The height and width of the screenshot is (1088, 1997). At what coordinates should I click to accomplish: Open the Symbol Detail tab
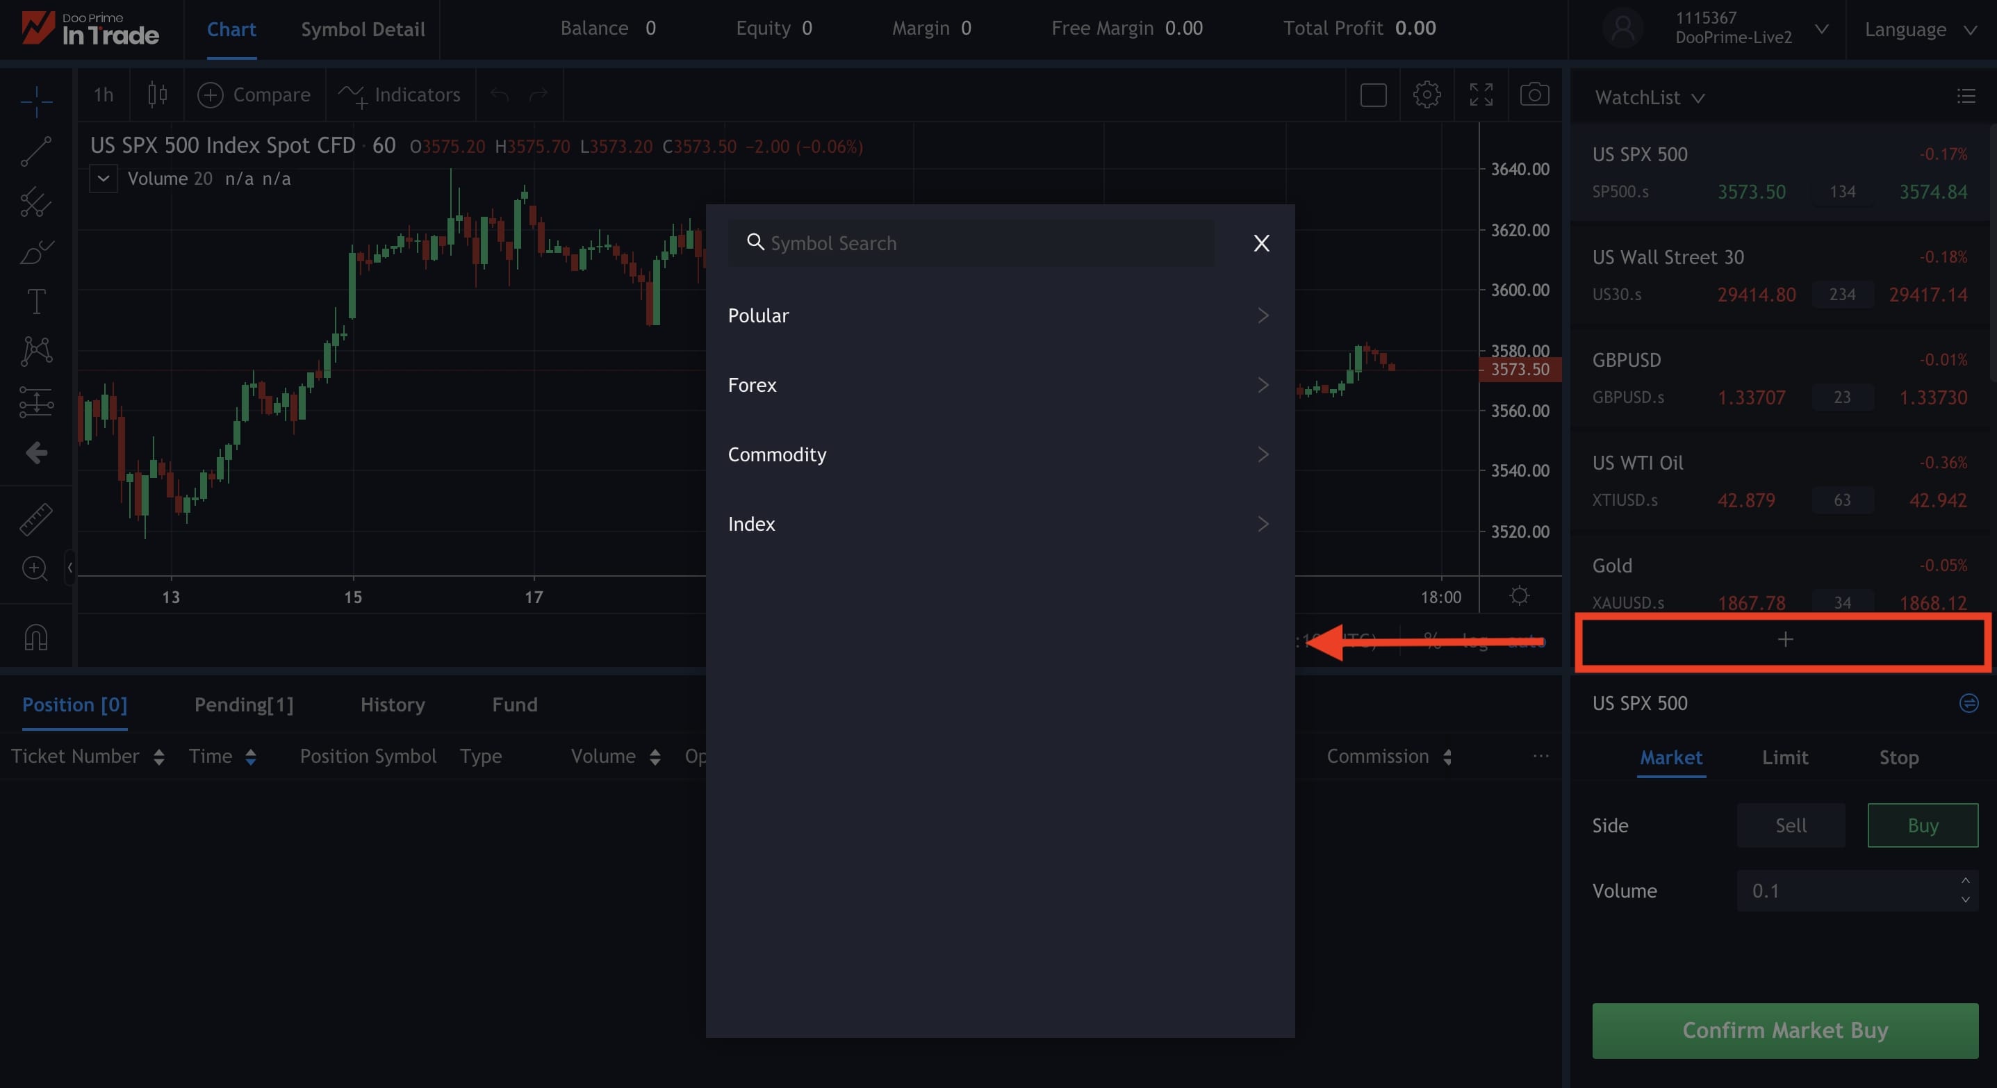click(x=363, y=29)
